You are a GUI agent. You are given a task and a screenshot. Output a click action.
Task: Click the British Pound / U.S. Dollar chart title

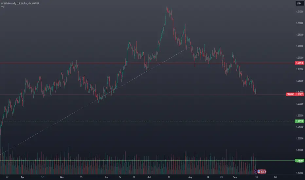pos(20,3)
